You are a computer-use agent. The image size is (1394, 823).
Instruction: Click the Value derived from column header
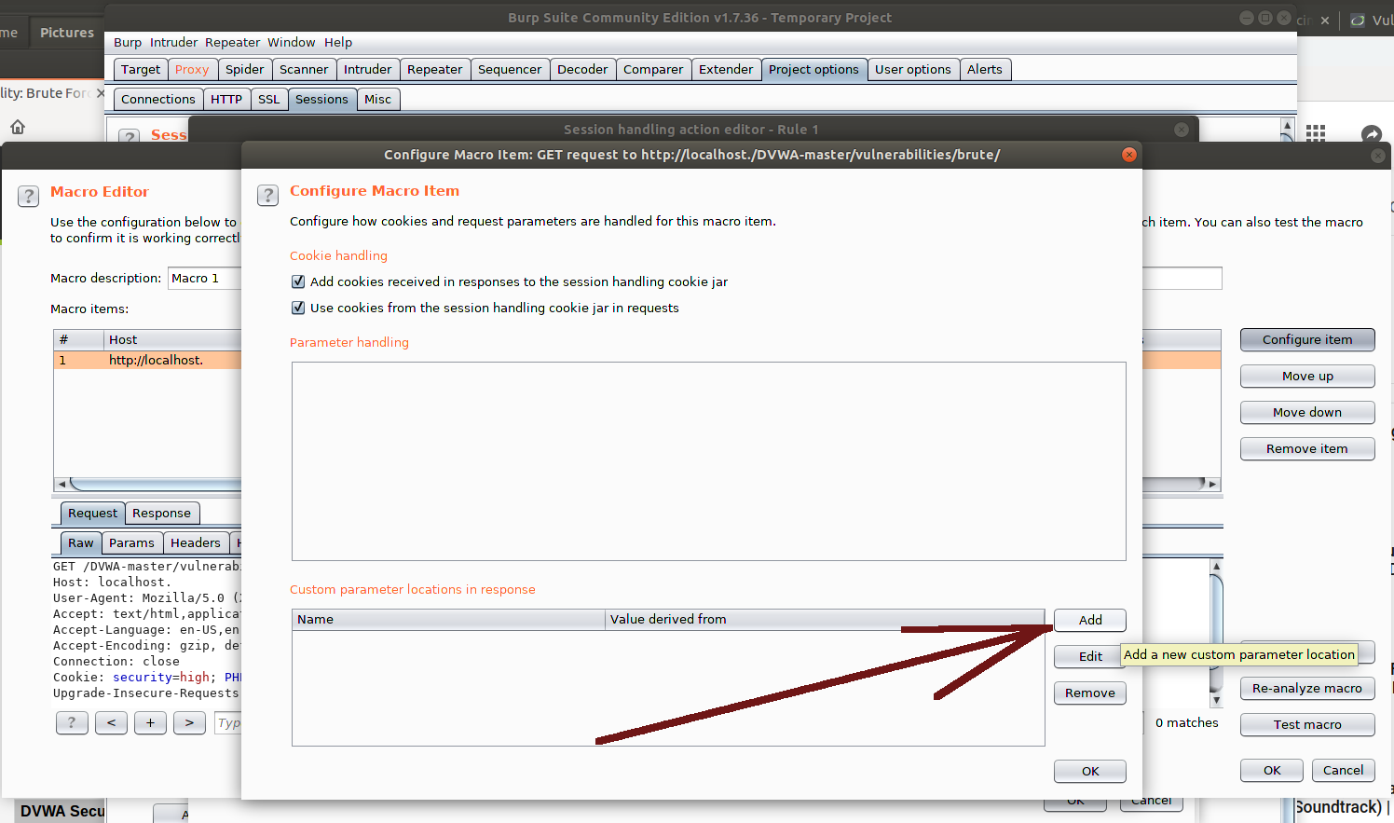[825, 619]
